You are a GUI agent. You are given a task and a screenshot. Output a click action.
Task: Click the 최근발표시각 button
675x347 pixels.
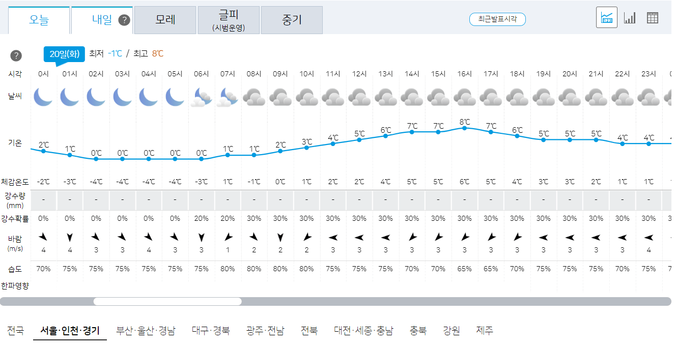pos(497,19)
